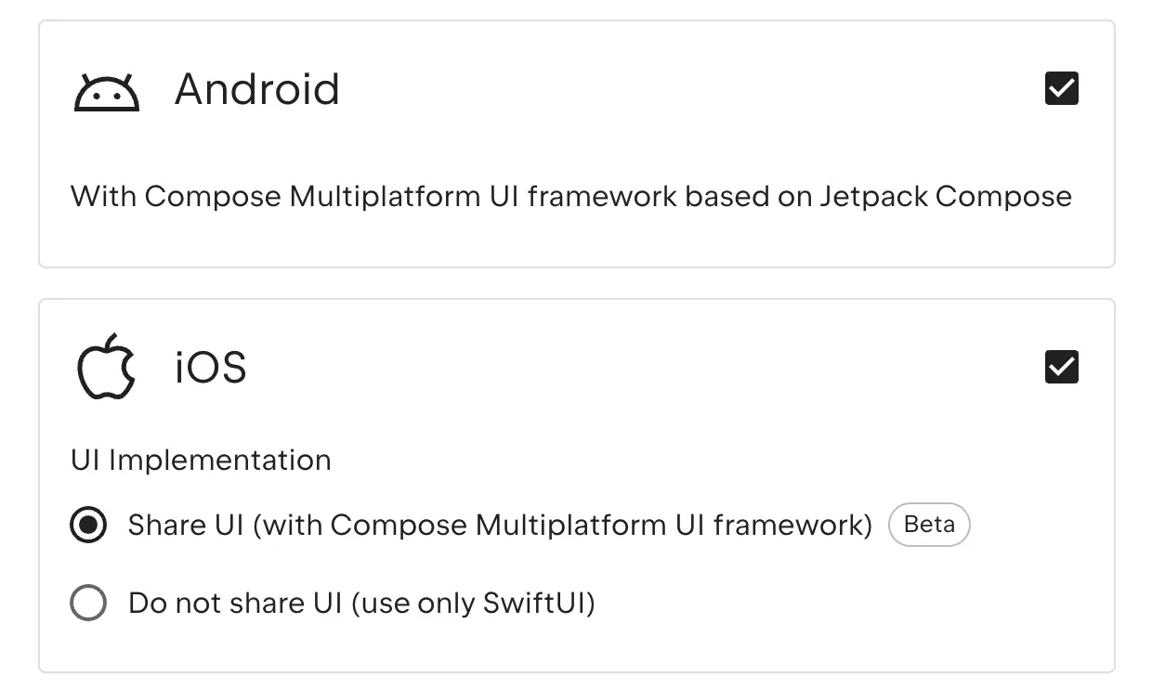1152x689 pixels.
Task: Click "(with Compose Multiplatform UI framework)" in the first option
Action: click(563, 526)
